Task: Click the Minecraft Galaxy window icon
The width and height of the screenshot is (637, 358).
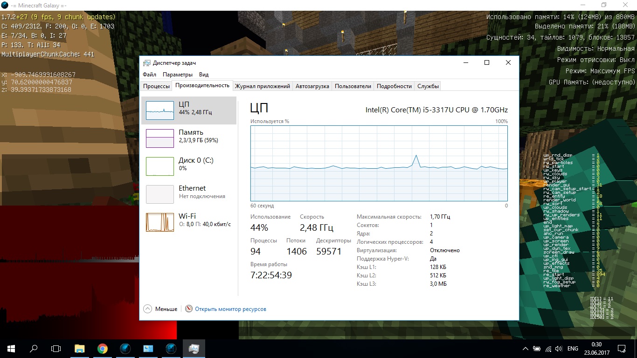Action: [5, 5]
